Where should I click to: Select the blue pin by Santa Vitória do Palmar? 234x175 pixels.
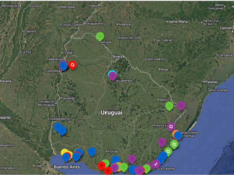click(x=178, y=136)
